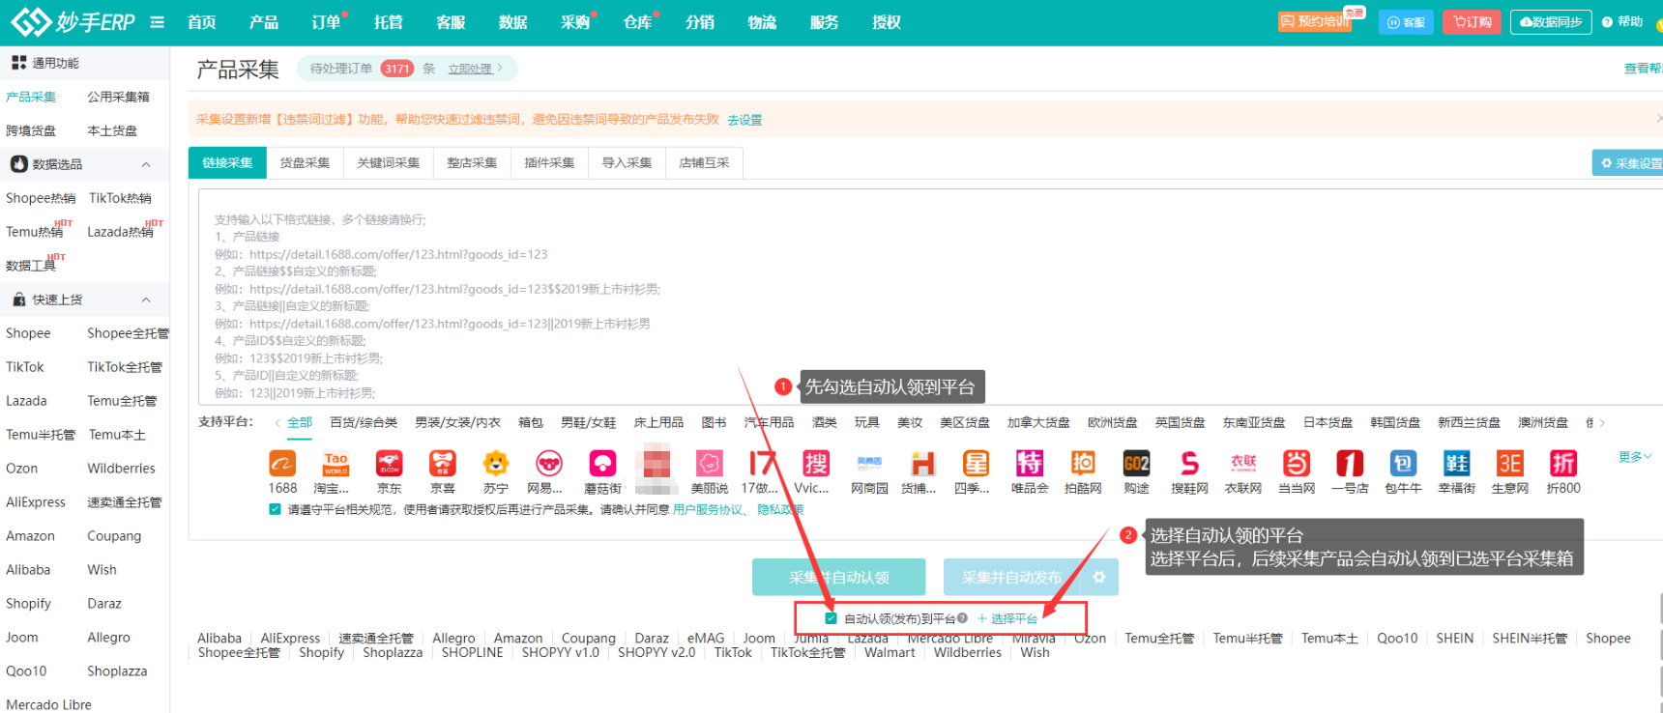Select the 美丽说 platform icon

coord(710,464)
